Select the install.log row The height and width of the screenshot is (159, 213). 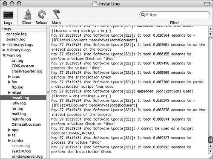pyautogui.click(x=23, y=98)
